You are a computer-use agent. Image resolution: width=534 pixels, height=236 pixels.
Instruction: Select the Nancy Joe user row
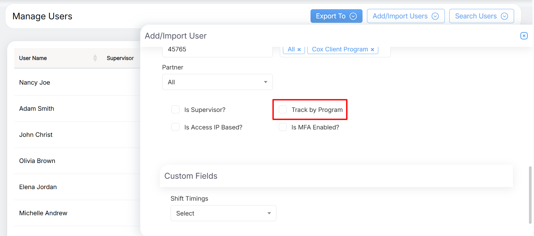tap(35, 83)
